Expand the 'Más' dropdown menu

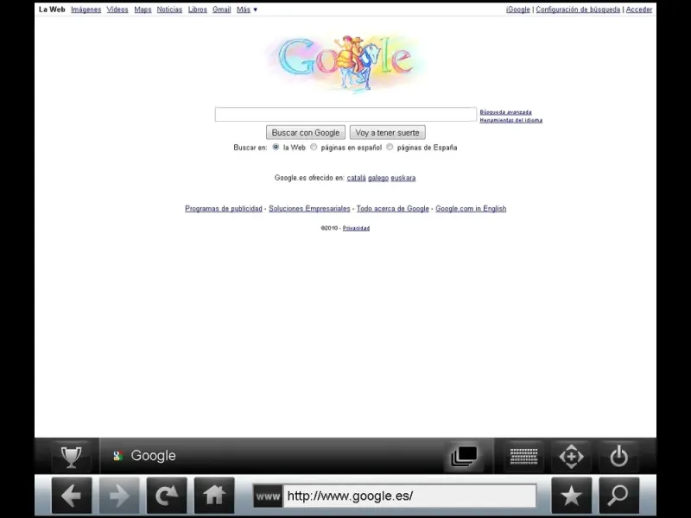point(247,9)
